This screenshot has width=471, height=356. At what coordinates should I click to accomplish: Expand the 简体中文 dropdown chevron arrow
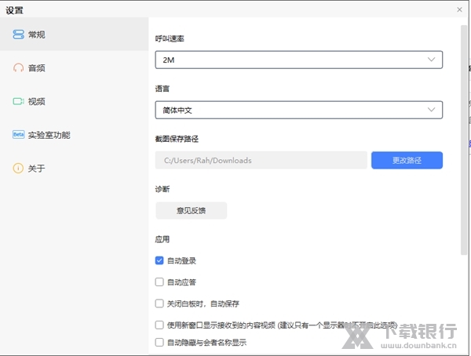tap(431, 110)
